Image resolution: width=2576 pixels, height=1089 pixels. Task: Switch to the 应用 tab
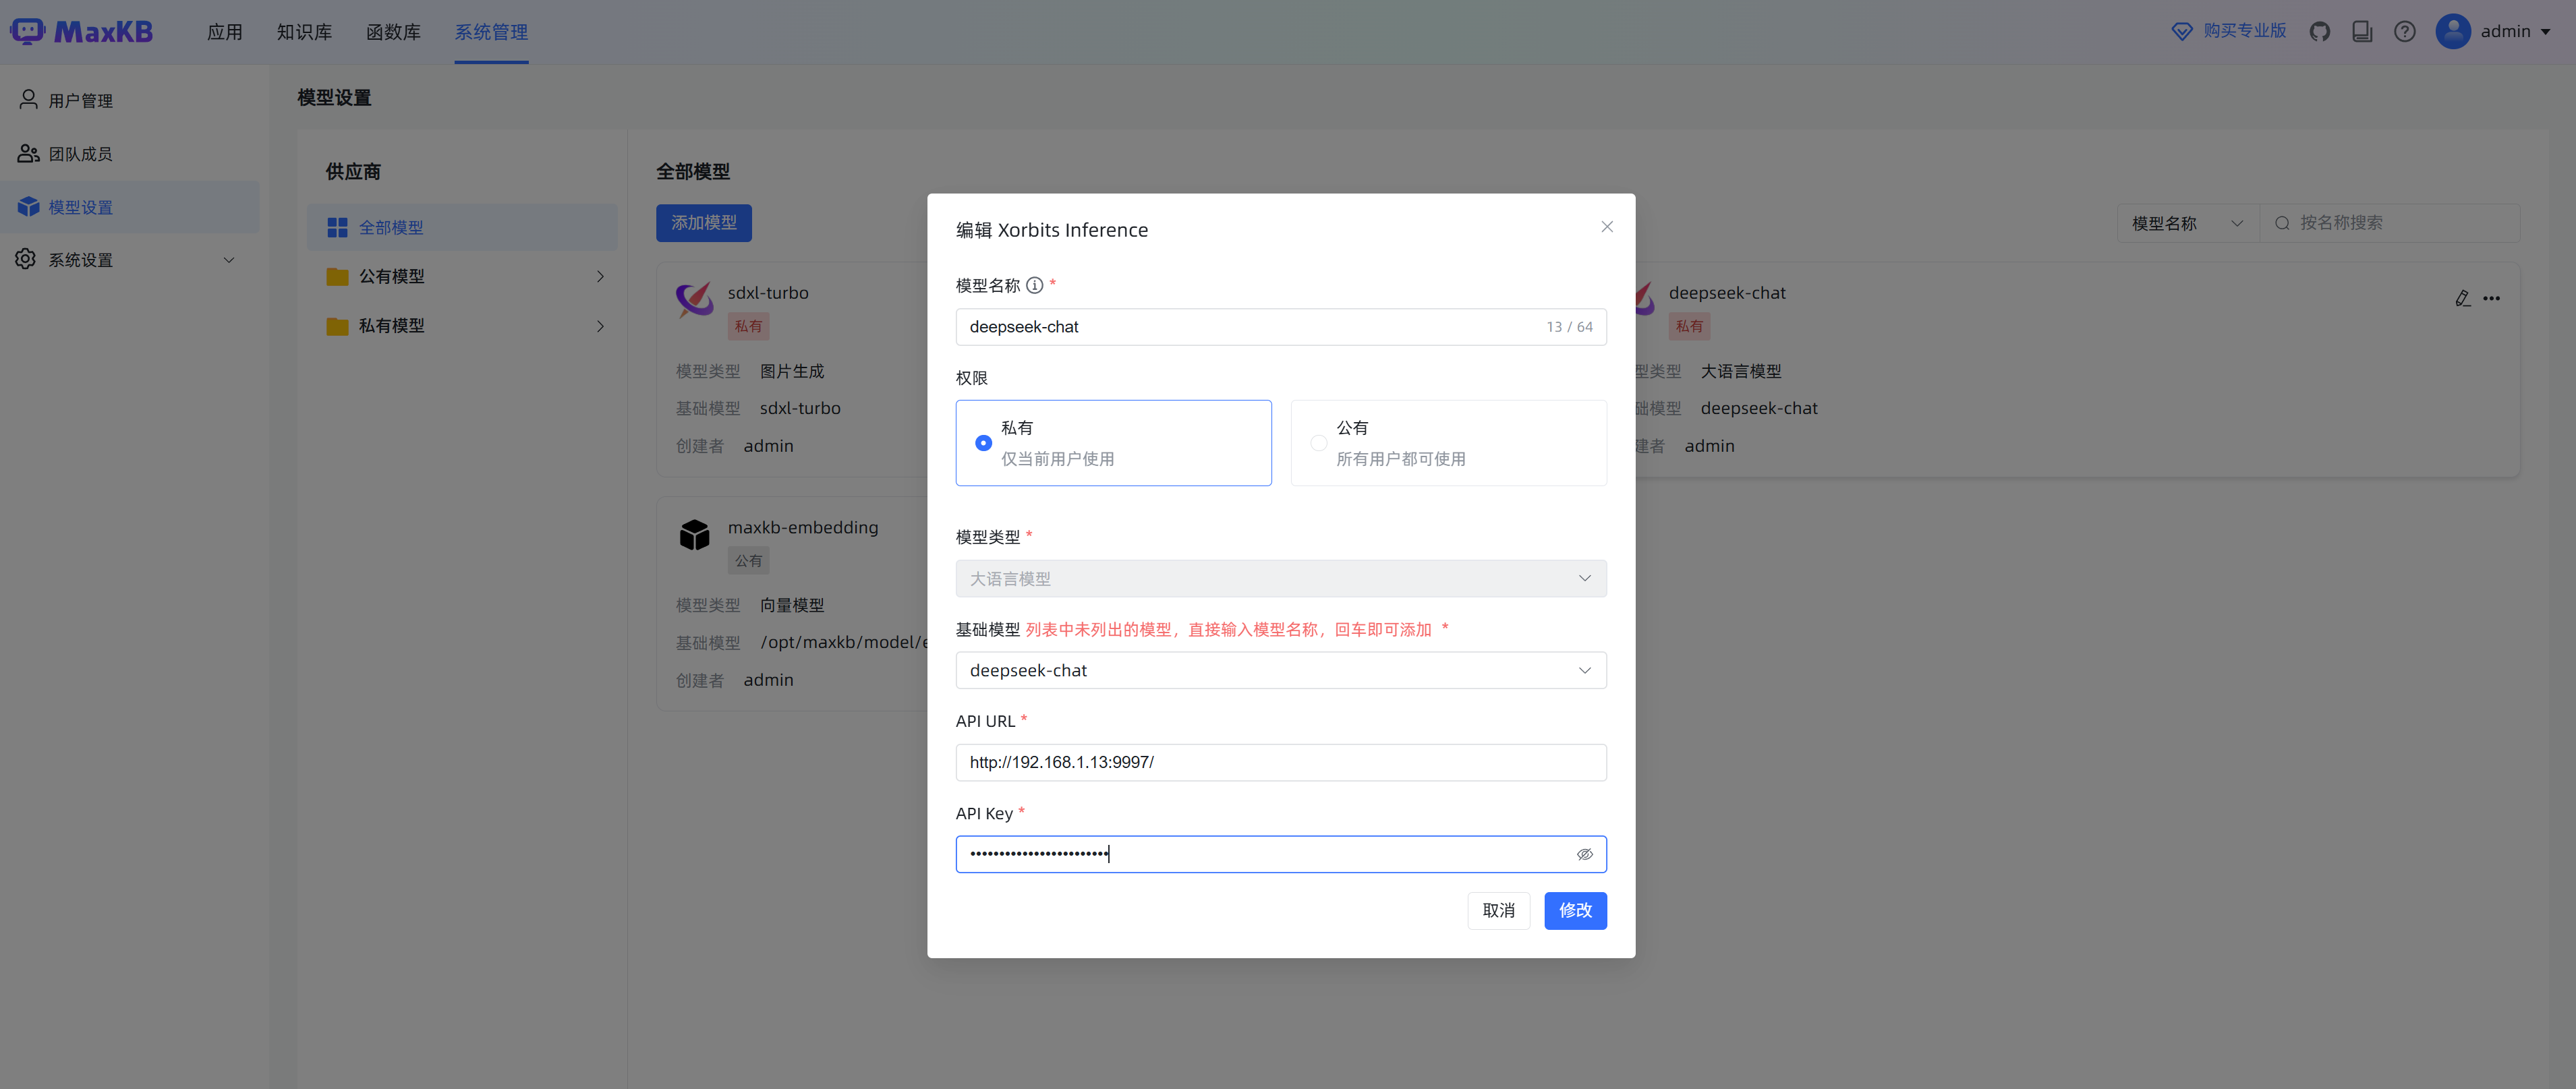[225, 32]
